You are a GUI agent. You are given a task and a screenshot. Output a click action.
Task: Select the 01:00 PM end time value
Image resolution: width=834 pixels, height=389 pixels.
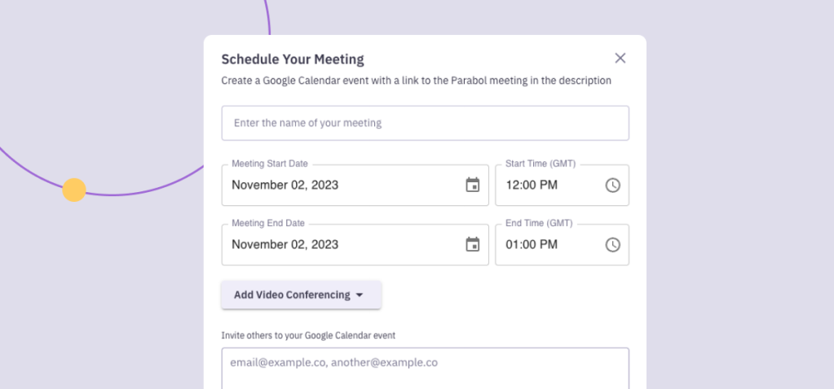click(x=532, y=245)
